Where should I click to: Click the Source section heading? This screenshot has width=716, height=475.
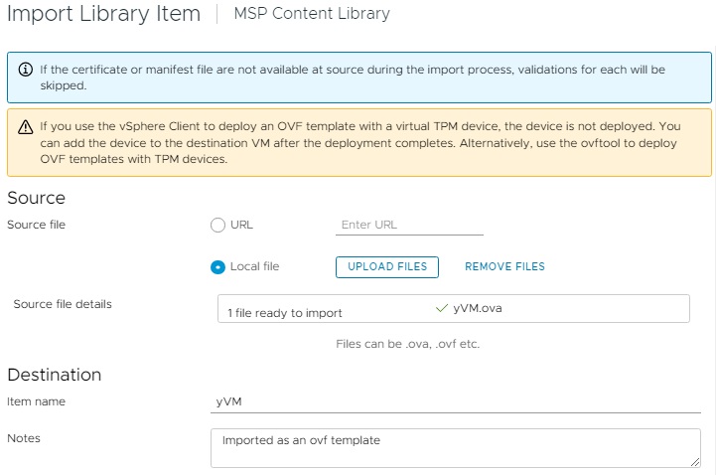pyautogui.click(x=36, y=198)
